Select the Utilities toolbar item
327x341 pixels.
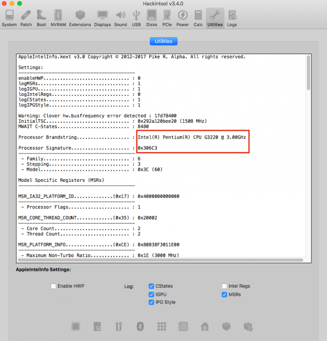pos(215,18)
